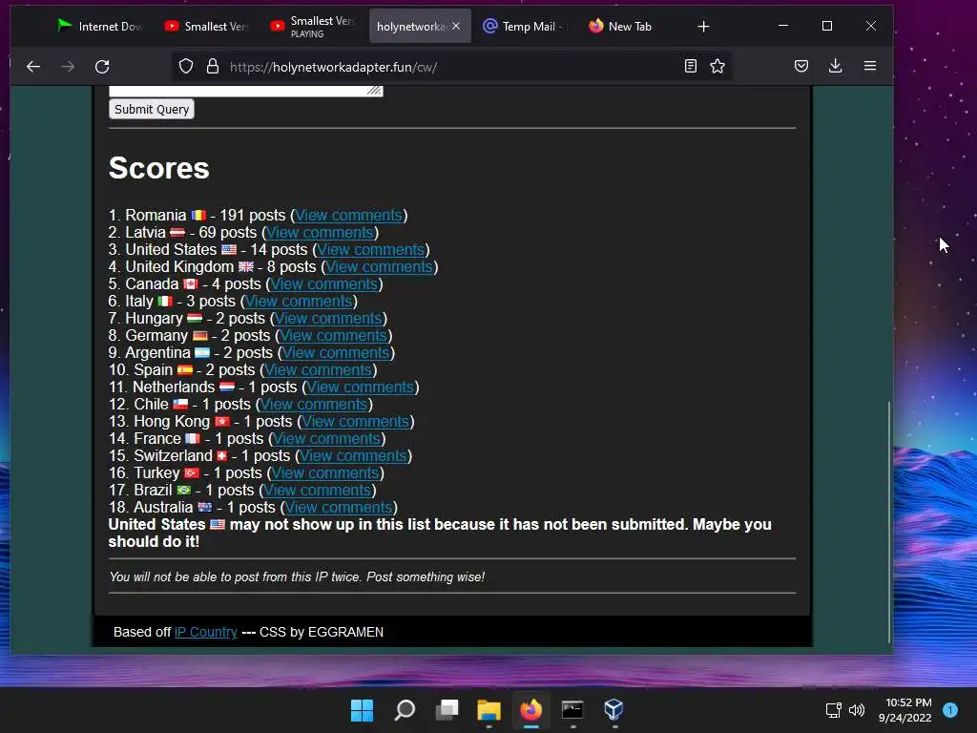The image size is (977, 733).
Task: View comments for Canada
Action: point(324,284)
